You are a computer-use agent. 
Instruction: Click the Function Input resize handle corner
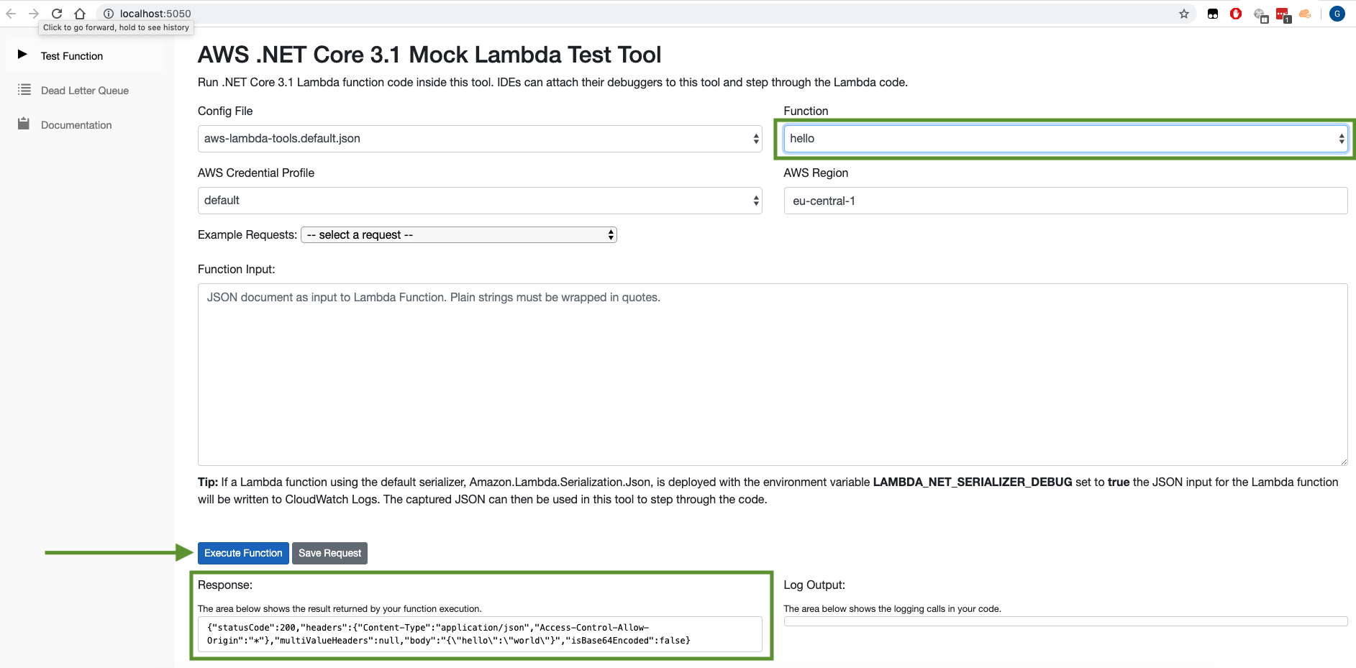[1343, 461]
